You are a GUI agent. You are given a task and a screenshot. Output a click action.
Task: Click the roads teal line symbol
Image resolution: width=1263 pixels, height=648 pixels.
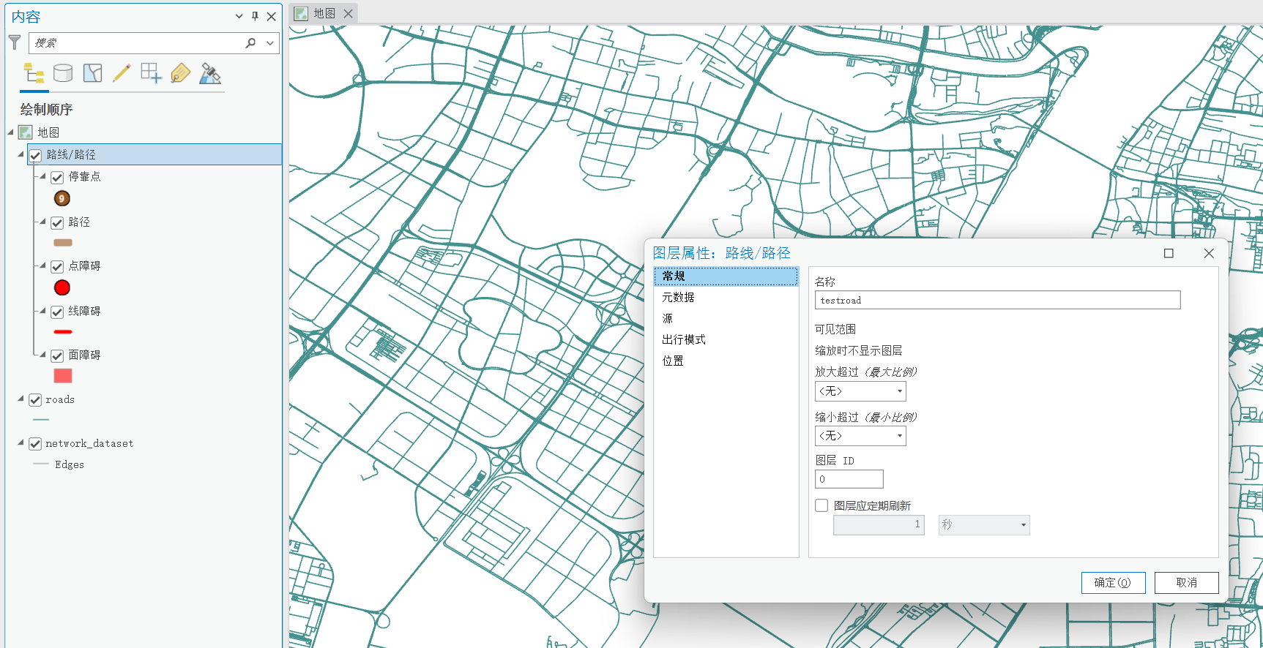[x=41, y=420]
